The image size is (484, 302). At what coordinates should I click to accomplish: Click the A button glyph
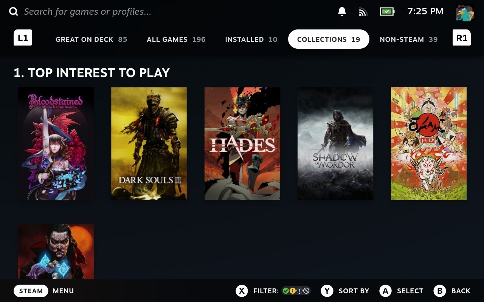point(385,291)
